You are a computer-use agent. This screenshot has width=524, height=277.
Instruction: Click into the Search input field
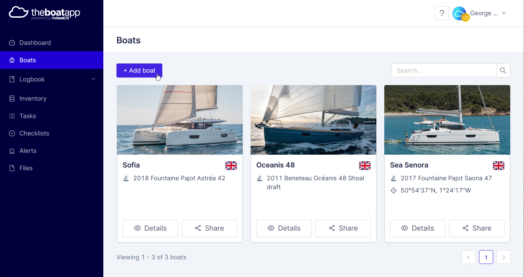pyautogui.click(x=444, y=70)
